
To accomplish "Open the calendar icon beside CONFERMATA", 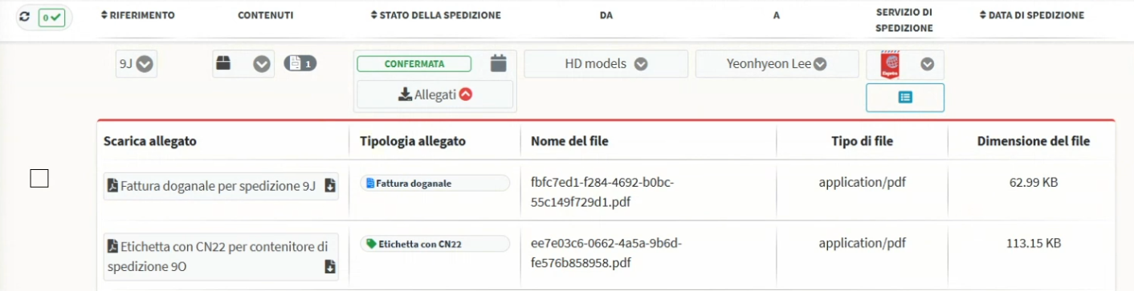I will pyautogui.click(x=499, y=63).
